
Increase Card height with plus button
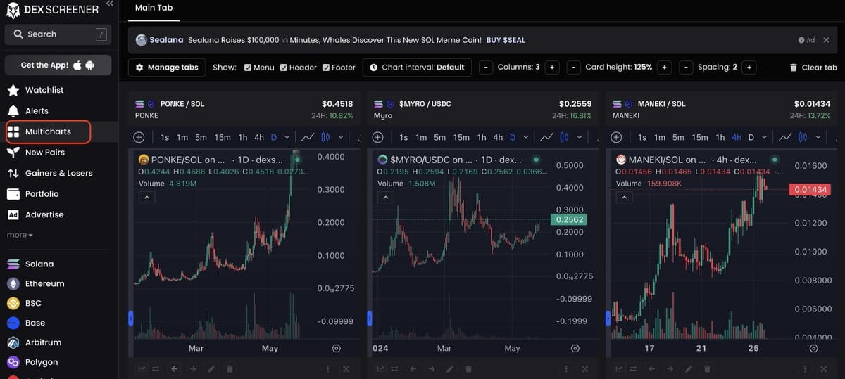tap(664, 68)
